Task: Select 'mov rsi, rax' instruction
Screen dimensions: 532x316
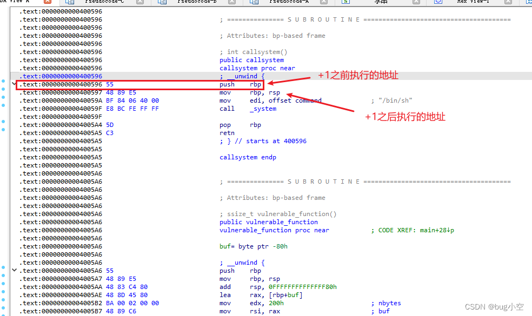Action: click(250, 311)
